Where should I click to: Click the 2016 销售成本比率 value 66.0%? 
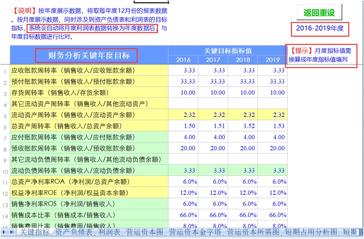(183, 215)
